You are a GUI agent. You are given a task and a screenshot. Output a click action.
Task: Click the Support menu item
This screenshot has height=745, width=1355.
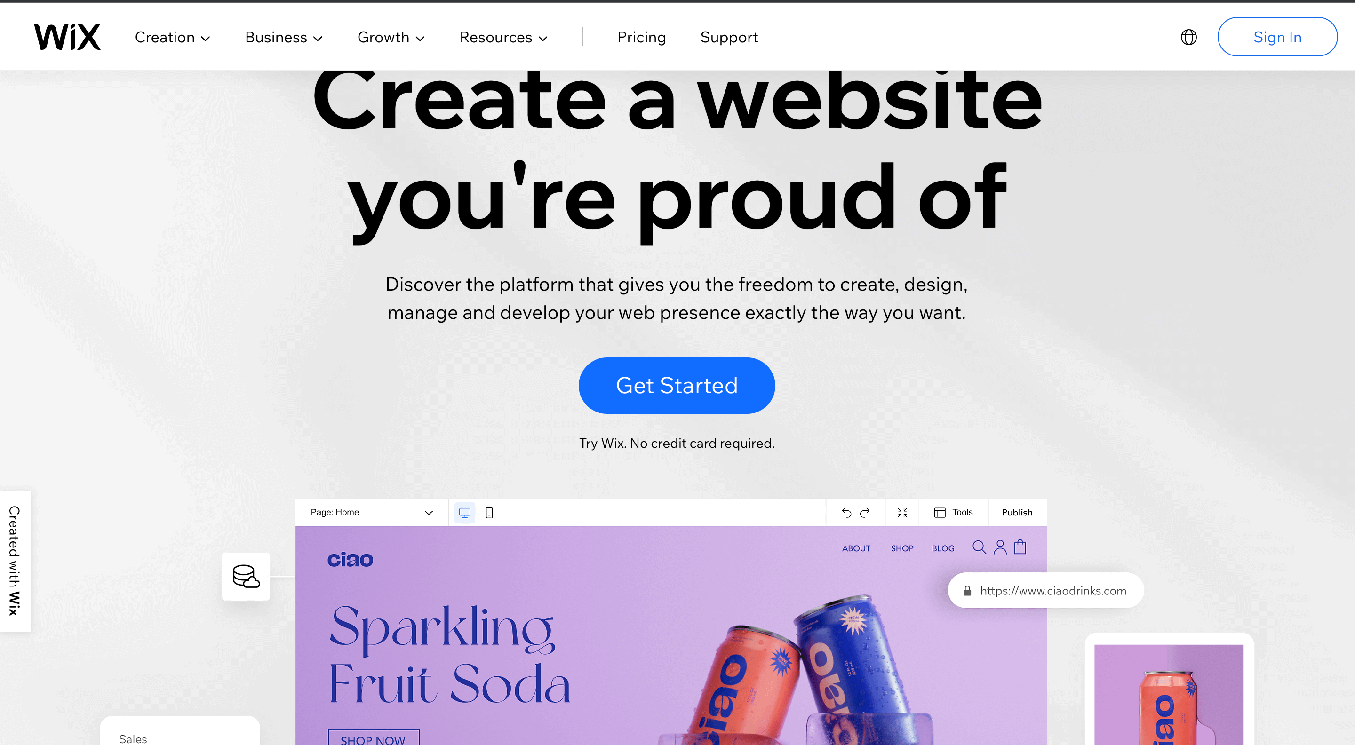[729, 37]
